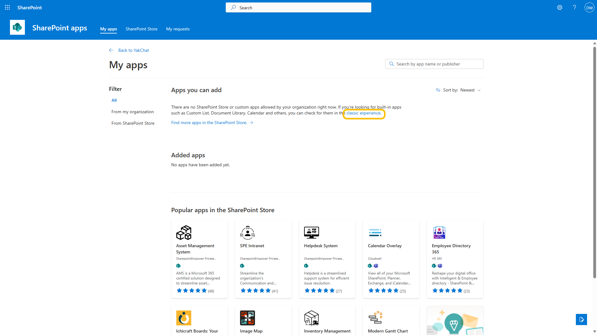Click the feedback icon at bottom right
Screen dimensions: 597x335
[581, 319]
